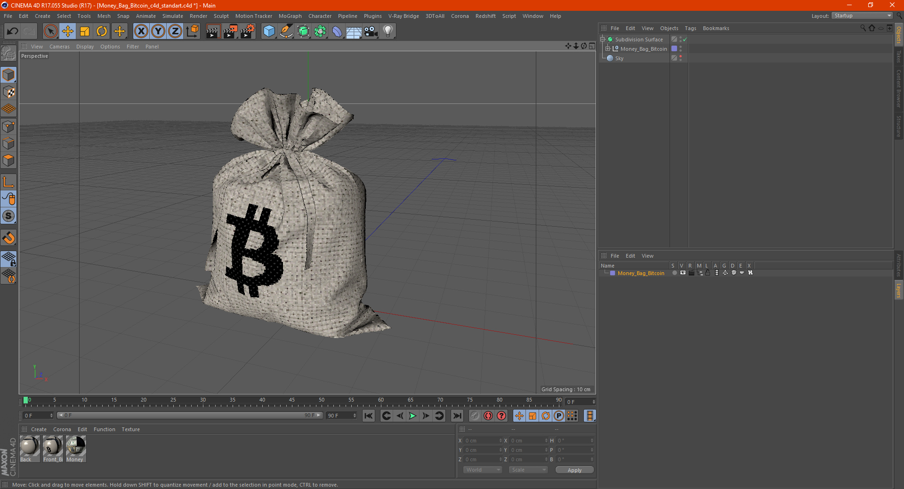Open Objects panel Tags menu
The image size is (904, 489).
(690, 28)
